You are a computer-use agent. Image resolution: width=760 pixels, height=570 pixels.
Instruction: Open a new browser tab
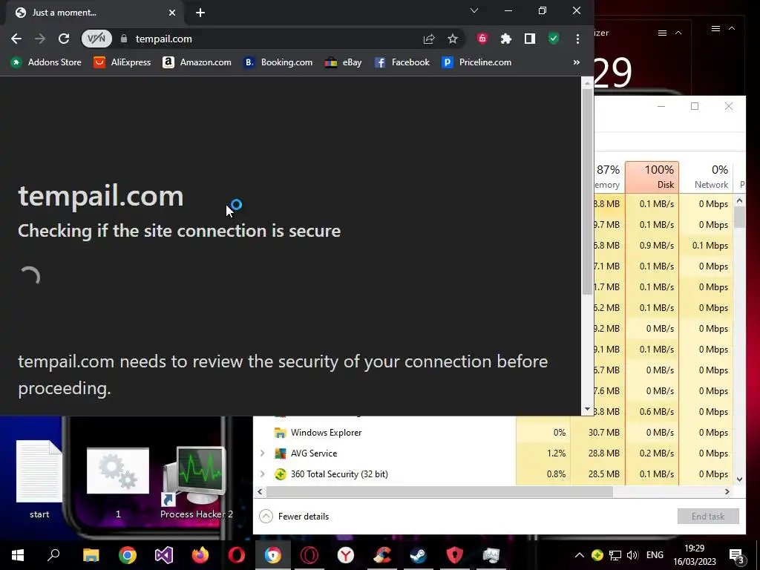point(200,13)
